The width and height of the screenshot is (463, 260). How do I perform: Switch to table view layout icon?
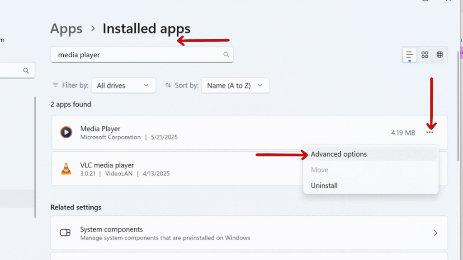pos(439,55)
